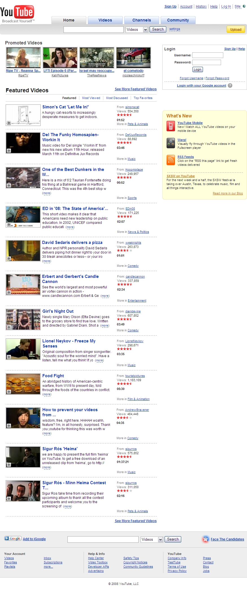Open the bottom search Videos dropdown
The height and width of the screenshot is (590, 247).
pyautogui.click(x=152, y=539)
